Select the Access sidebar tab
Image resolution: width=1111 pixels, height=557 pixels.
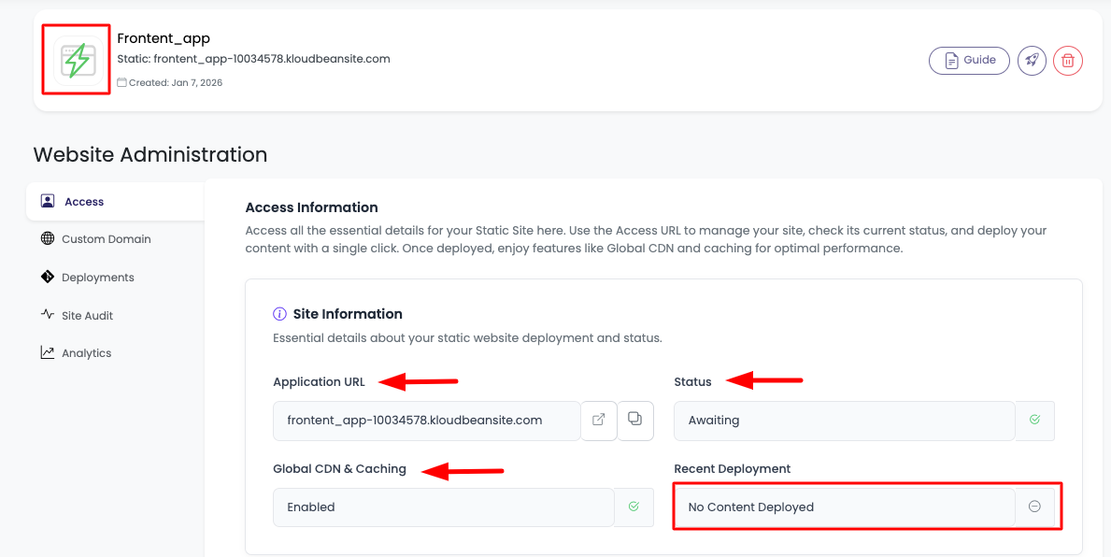point(84,202)
